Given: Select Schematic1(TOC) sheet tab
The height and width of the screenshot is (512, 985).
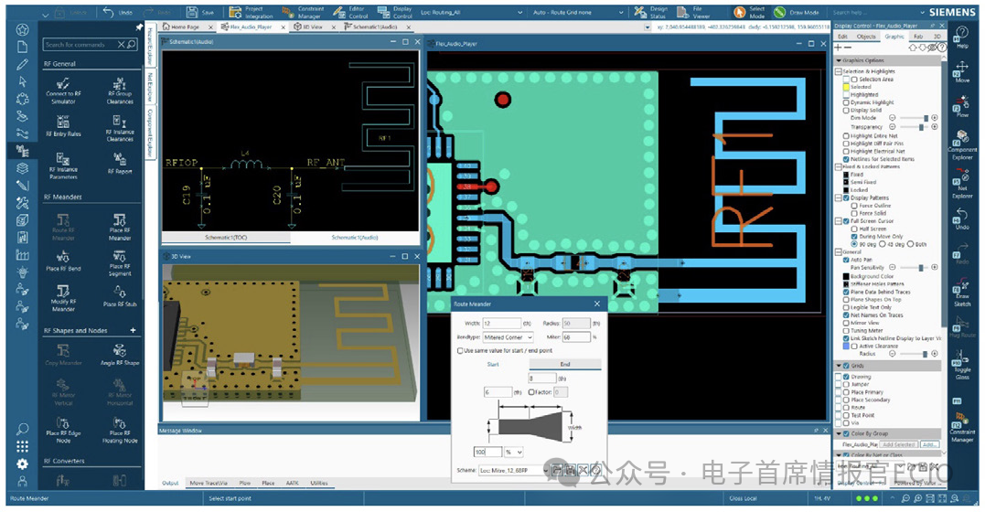Looking at the screenshot, I should tap(226, 238).
